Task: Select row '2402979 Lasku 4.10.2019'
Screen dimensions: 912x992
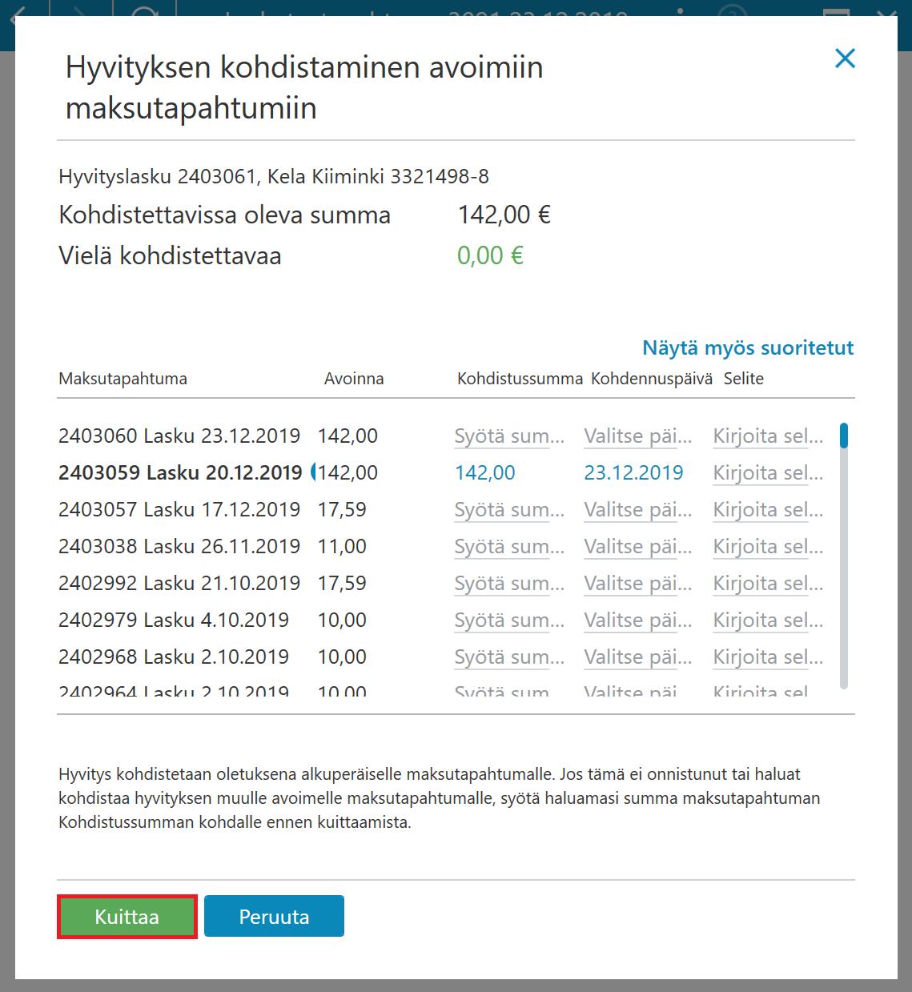Action: (174, 621)
